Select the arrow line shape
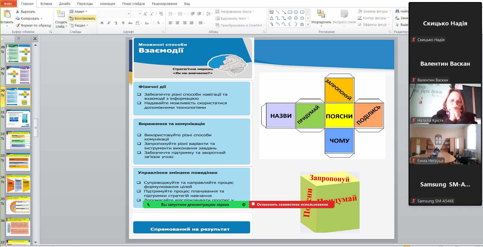483x247 pixels. coord(284,12)
